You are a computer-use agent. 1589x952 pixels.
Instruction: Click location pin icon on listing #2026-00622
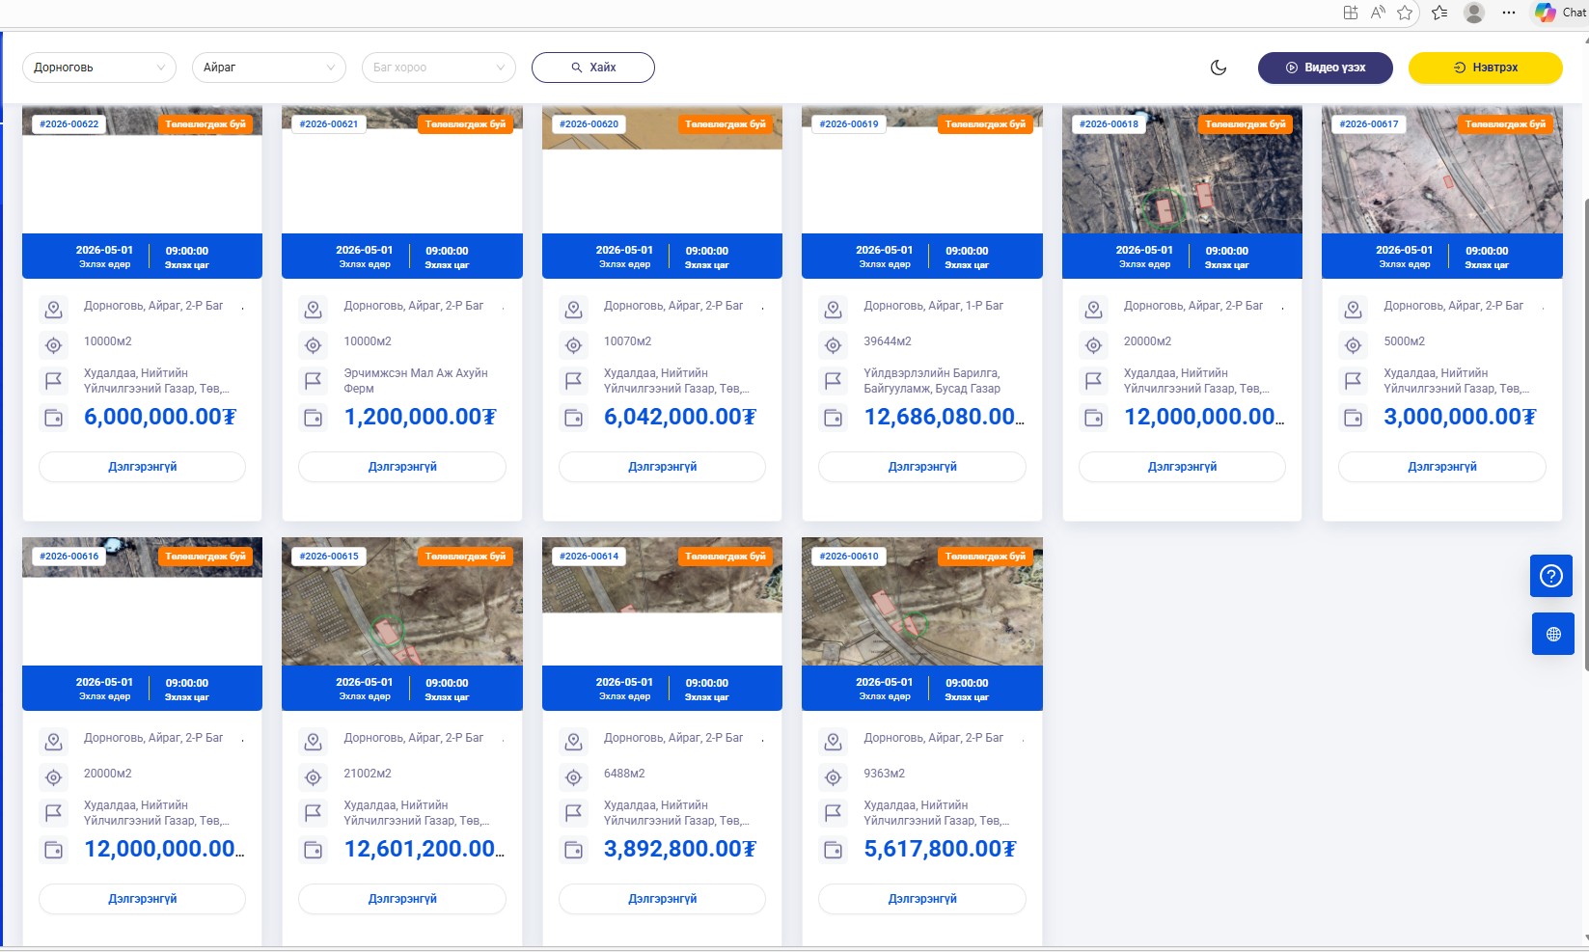coord(54,310)
